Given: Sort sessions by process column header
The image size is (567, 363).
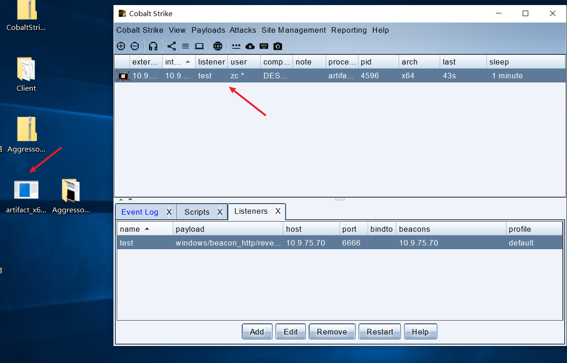Looking at the screenshot, I should [x=342, y=62].
